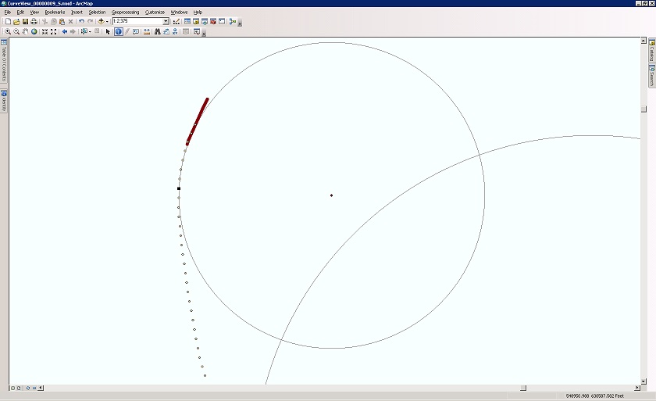The width and height of the screenshot is (656, 401).
Task: Expand the docked Search tab
Action: pos(652,76)
